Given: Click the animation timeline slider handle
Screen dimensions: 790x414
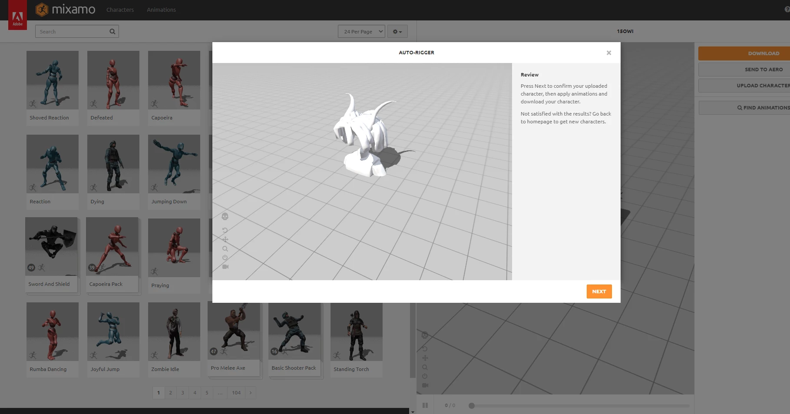Looking at the screenshot, I should [x=472, y=406].
